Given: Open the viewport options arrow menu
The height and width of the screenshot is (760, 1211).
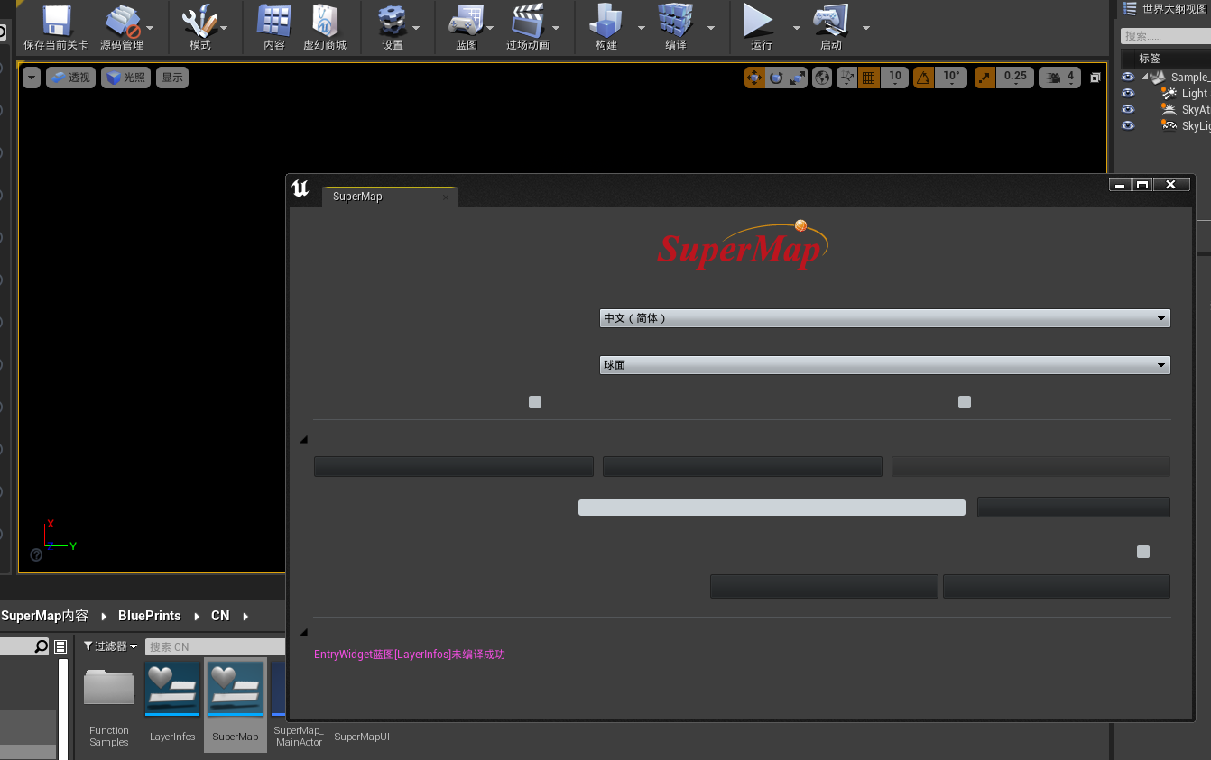Looking at the screenshot, I should pos(32,78).
